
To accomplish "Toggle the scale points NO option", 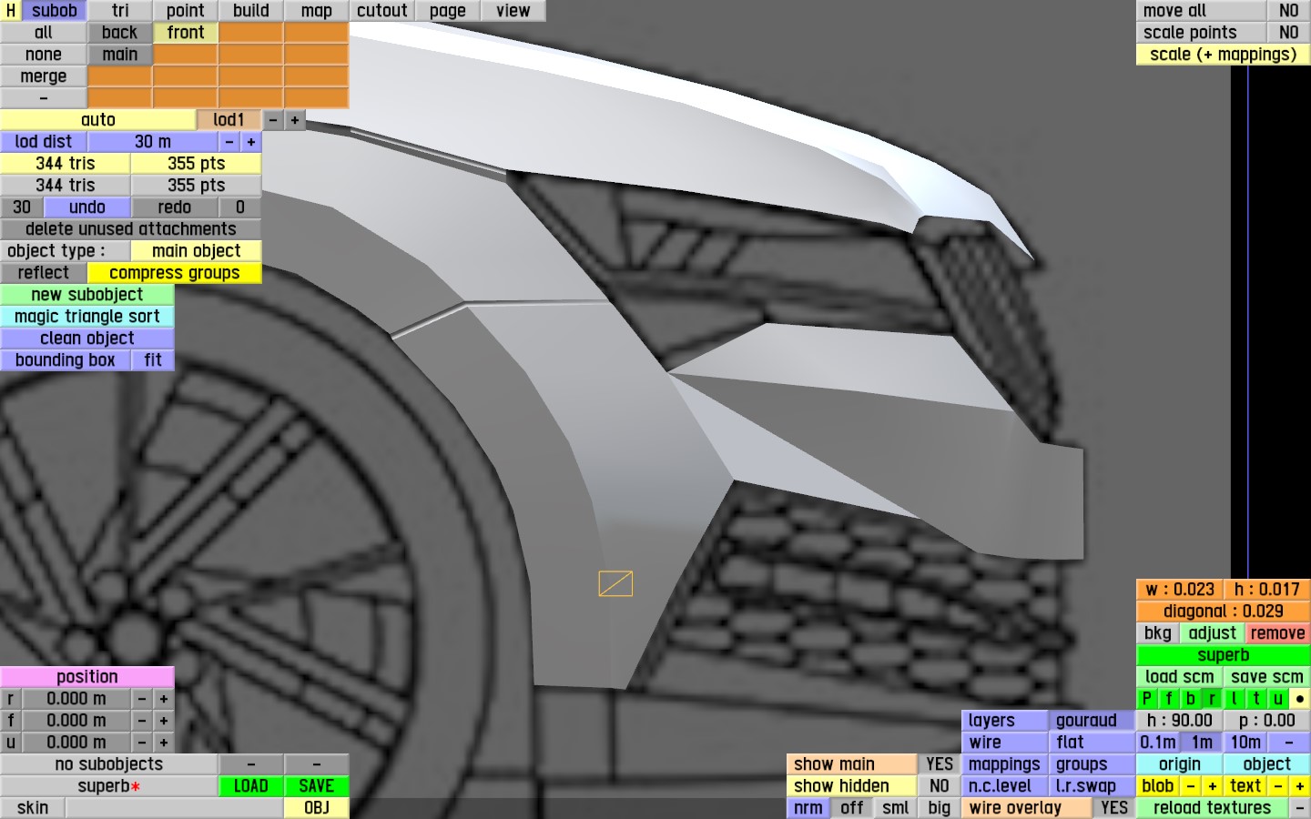I will 1289,33.
